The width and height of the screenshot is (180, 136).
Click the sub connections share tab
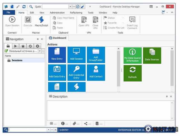click(87, 123)
